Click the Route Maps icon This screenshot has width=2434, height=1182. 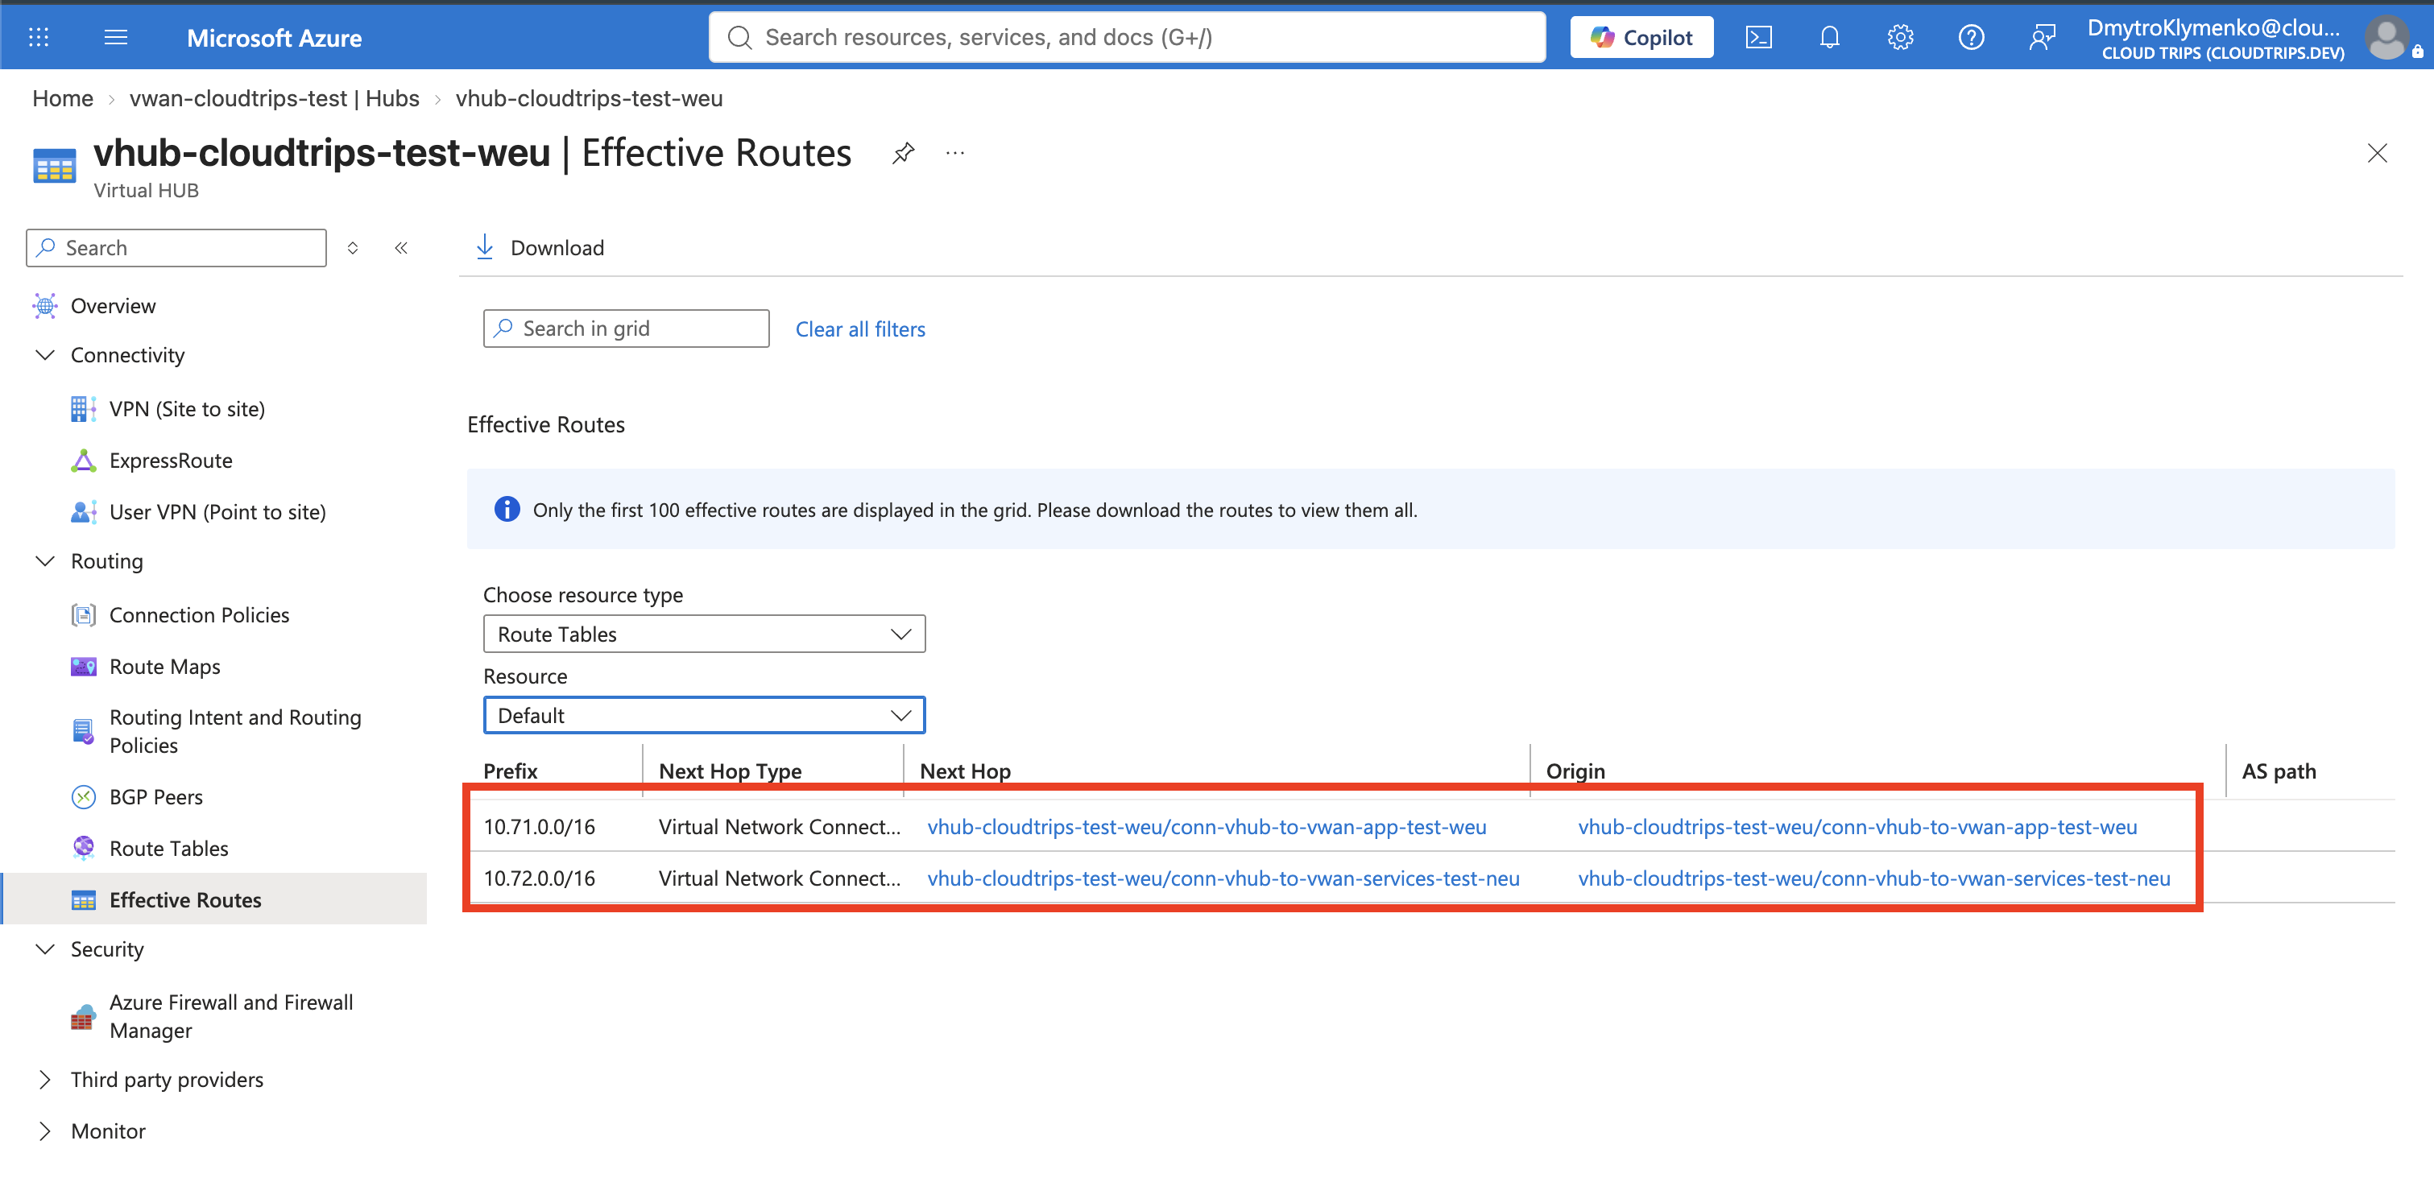point(83,666)
